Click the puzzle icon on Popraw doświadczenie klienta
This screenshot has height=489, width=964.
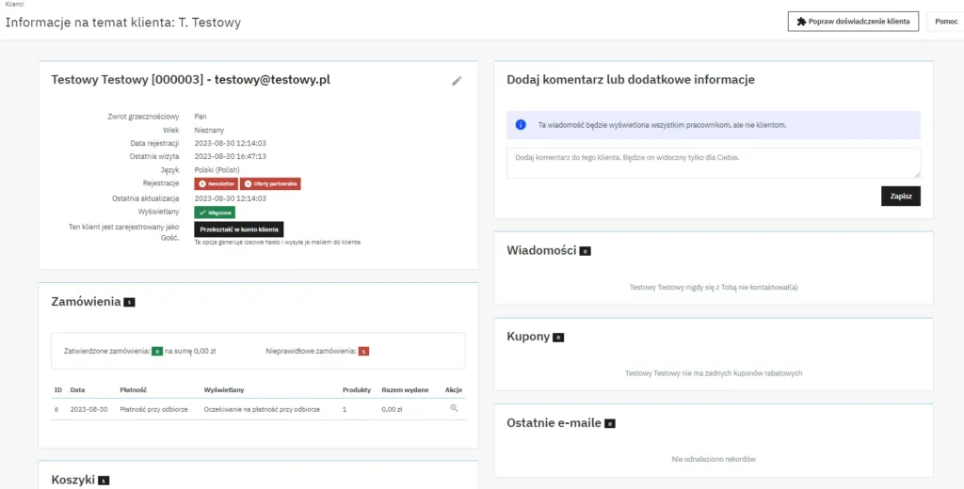[x=801, y=22]
